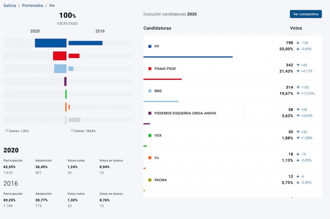Click the orange Cs square icon
Viewport: 330px width, 219px height.
tap(150, 158)
